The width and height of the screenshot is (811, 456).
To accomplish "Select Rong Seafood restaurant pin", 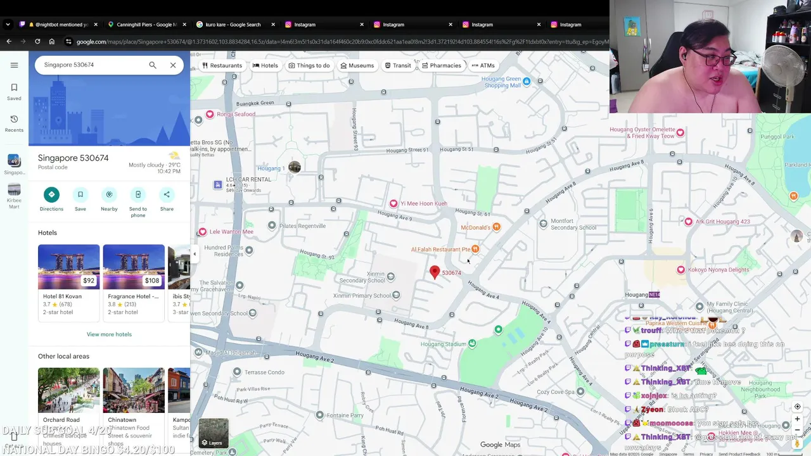I will (210, 114).
